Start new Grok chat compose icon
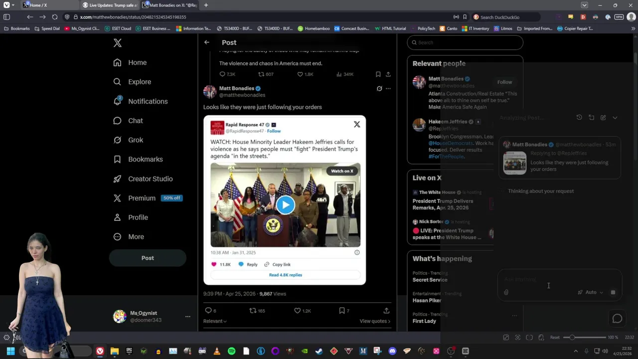This screenshot has width=638, height=359. click(603, 118)
